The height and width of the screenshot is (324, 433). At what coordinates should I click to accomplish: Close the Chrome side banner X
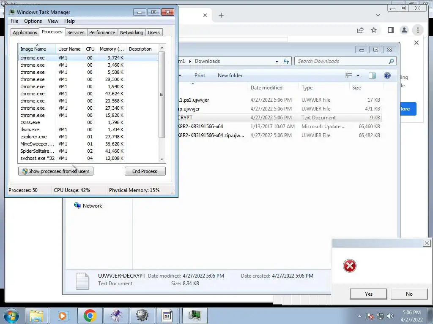point(417,43)
